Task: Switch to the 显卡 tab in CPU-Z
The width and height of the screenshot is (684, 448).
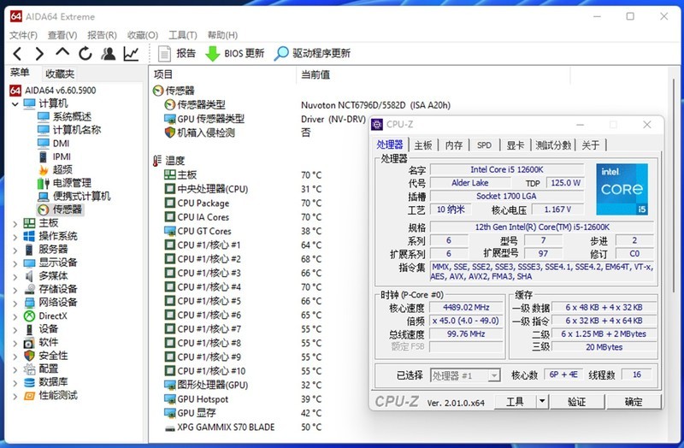Action: click(515, 145)
